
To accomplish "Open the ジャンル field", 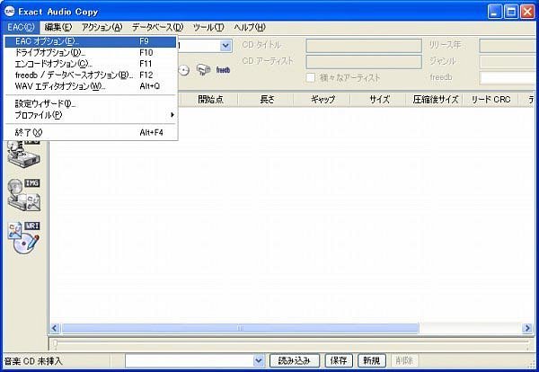I will (508, 62).
